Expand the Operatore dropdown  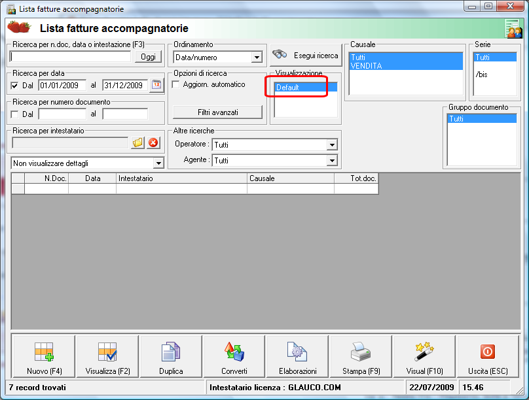tap(332, 145)
